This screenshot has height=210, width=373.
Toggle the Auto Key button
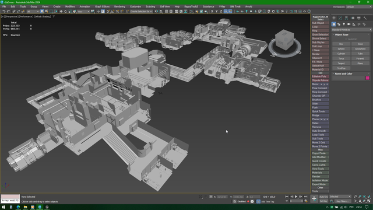point(323,197)
